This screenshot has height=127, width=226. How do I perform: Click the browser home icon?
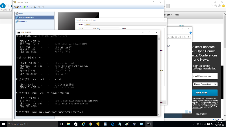pos(212,6)
